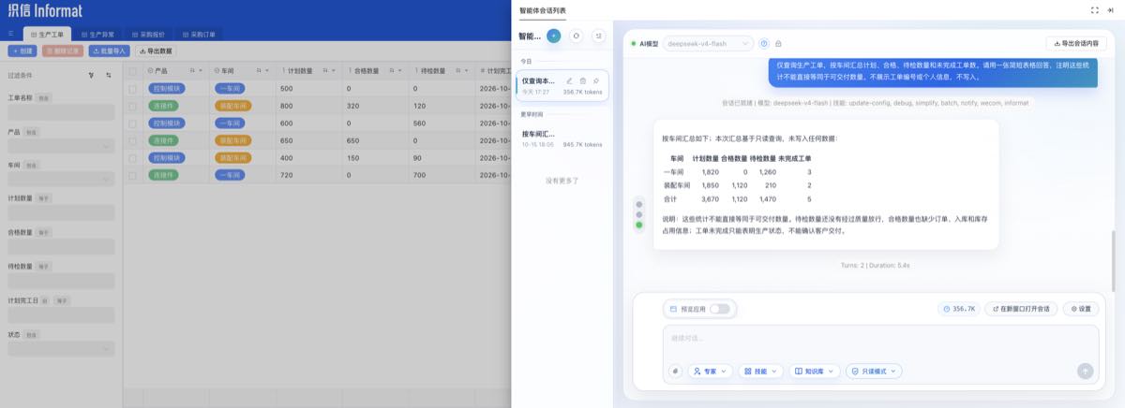1125x408 pixels.
Task: Open the 知识库 dropdown
Action: 814,371
